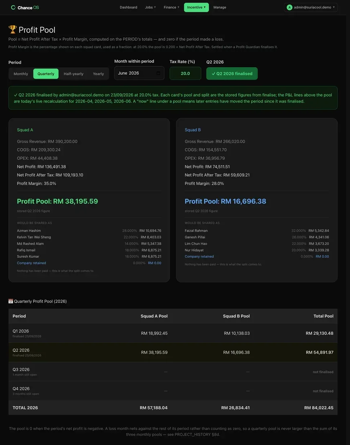Click Squad A total RM 57,188.04
350x445 pixels.
tap(154, 408)
